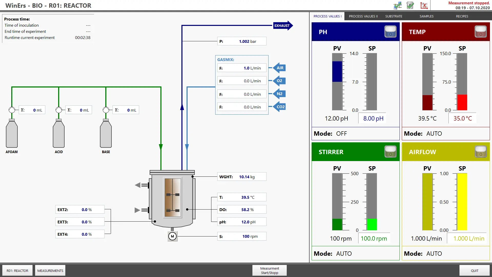Click the blue EXHAUST arrow
This screenshot has height=277, width=492.
point(282,26)
